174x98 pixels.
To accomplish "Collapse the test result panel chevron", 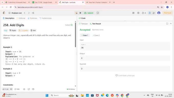I will 171,24.
